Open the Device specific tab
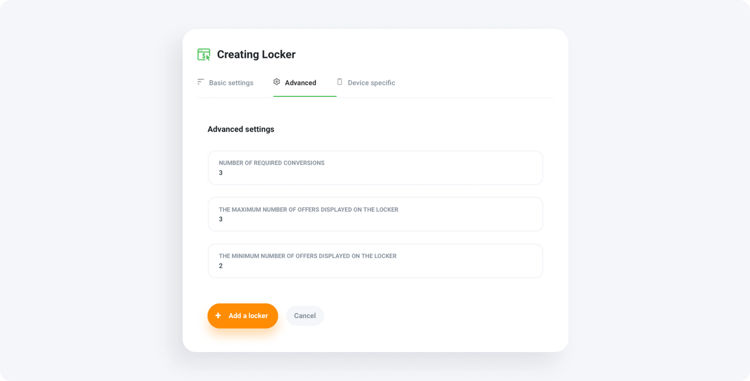750x381 pixels. 371,82
